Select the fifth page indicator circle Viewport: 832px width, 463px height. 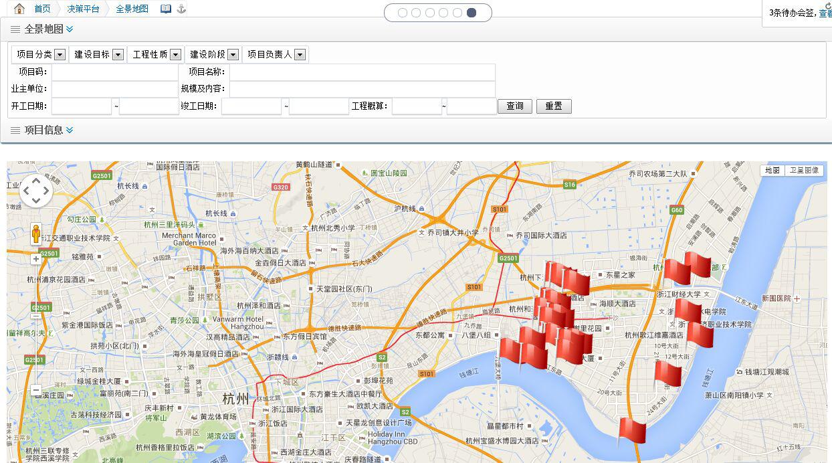tap(457, 13)
